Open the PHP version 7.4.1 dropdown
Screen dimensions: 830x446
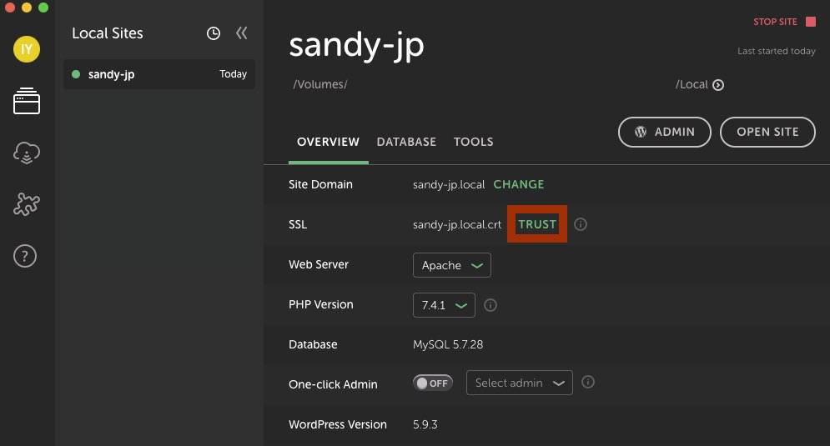pyautogui.click(x=444, y=305)
